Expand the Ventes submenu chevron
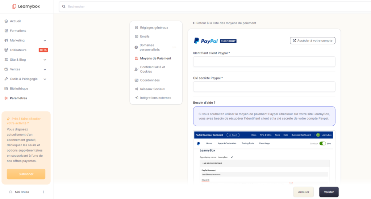371x199 pixels. point(45,69)
